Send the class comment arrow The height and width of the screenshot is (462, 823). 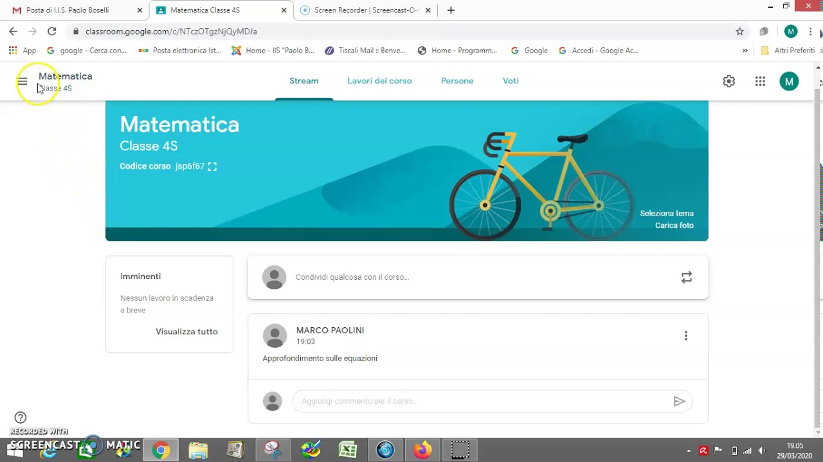pyautogui.click(x=679, y=402)
